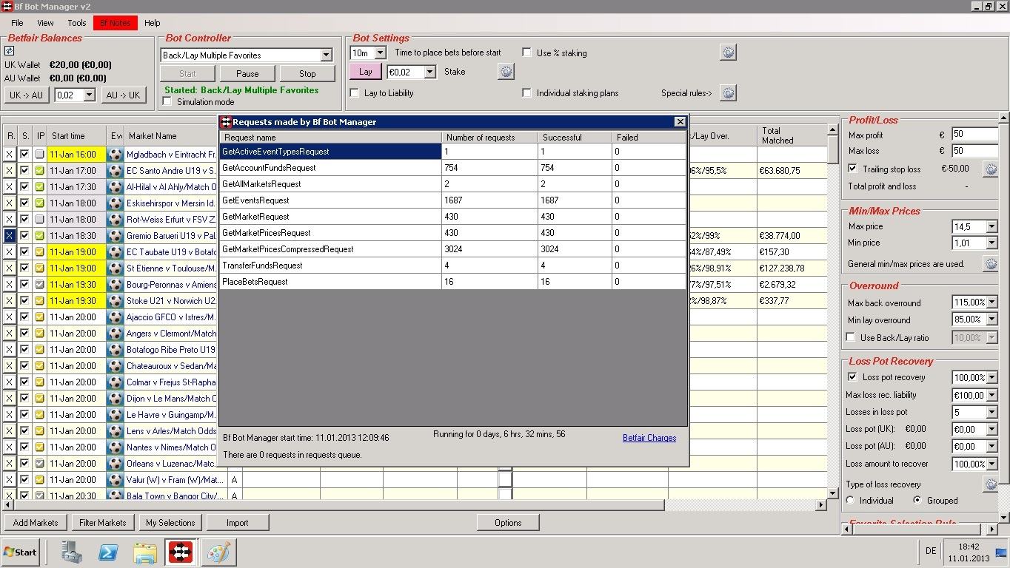
Task: Click the soccer ball icon for Al-Hilal v Al Ahly row
Action: (x=115, y=187)
